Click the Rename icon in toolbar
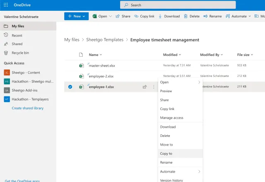 205,16
